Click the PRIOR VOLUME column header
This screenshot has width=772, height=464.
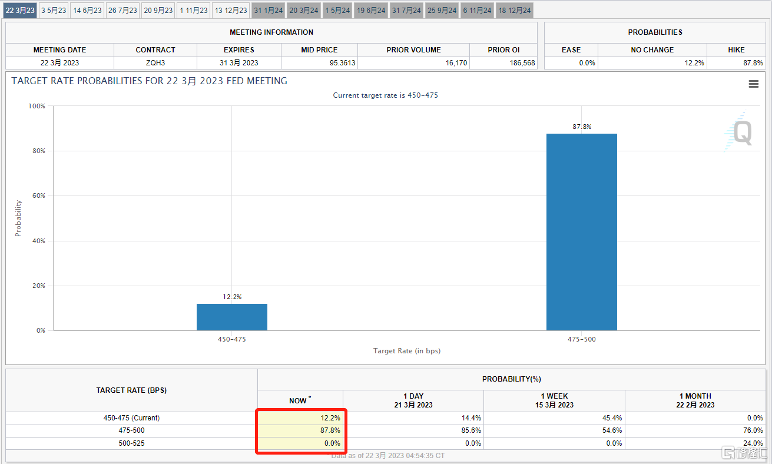[x=413, y=50]
